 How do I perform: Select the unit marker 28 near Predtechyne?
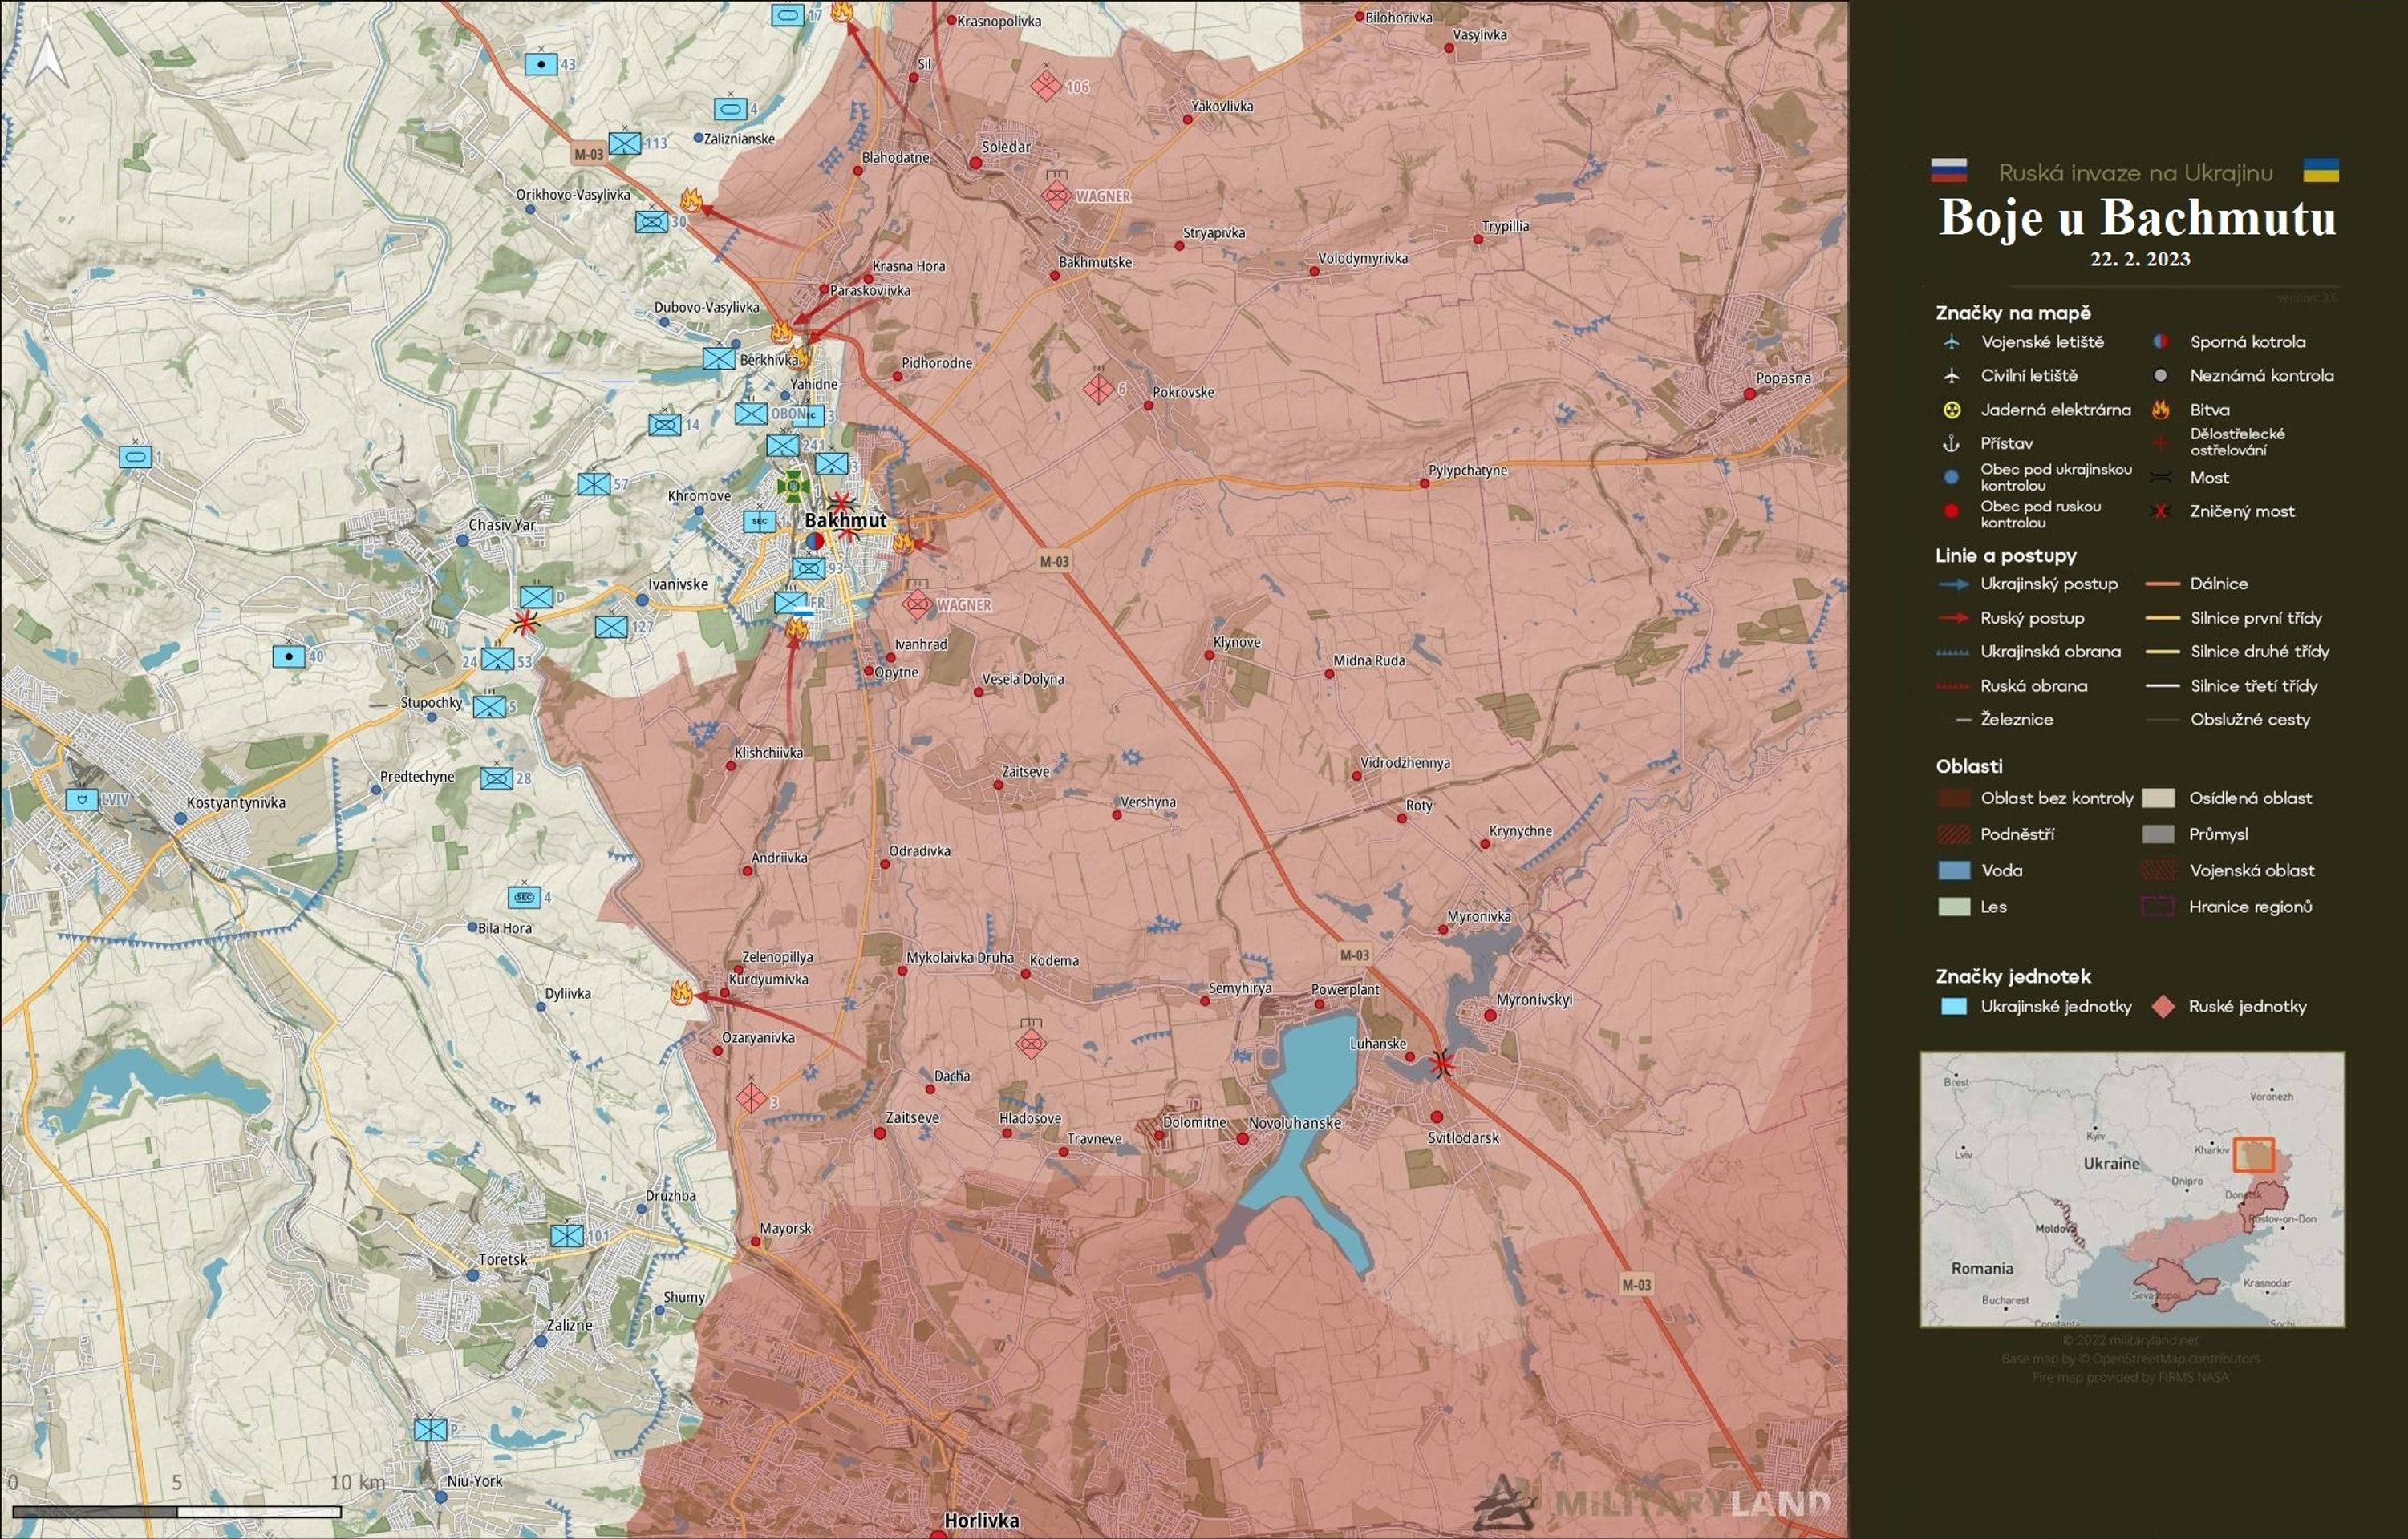(x=496, y=778)
